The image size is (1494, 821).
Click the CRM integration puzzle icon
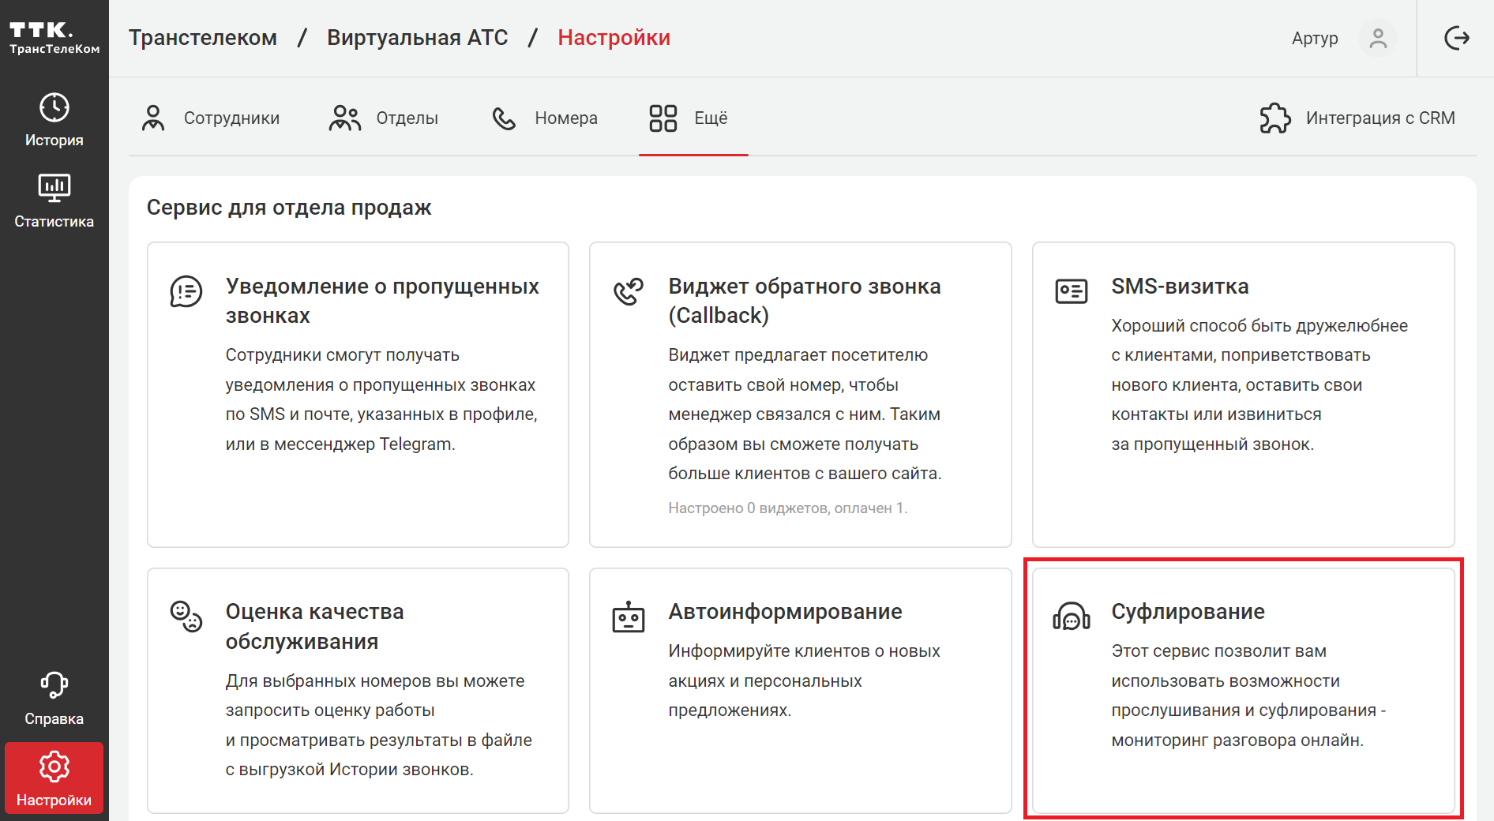[1274, 118]
